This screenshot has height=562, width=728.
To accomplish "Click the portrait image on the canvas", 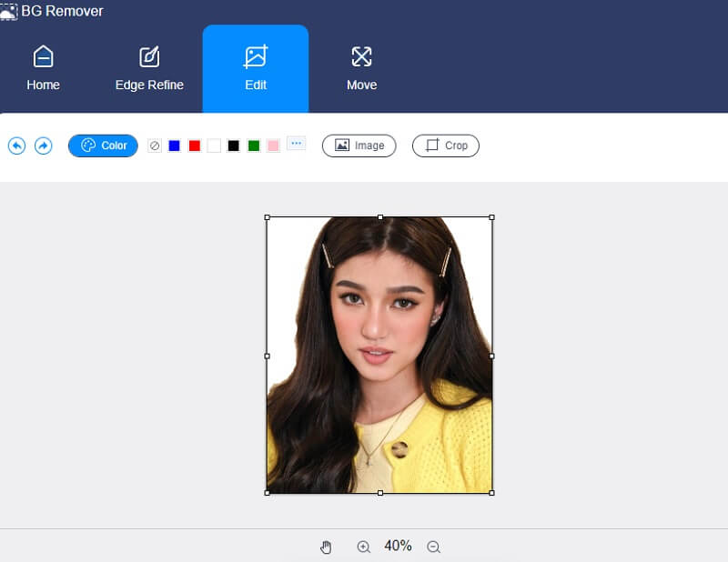I will (378, 355).
